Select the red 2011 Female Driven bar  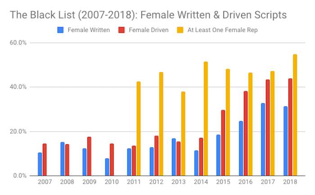134,161
